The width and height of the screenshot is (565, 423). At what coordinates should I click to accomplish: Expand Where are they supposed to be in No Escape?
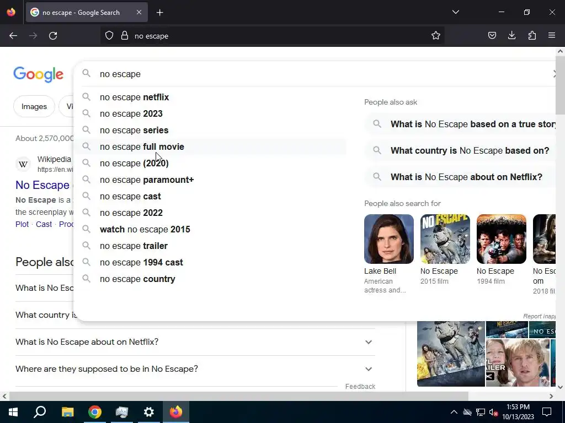pos(195,369)
